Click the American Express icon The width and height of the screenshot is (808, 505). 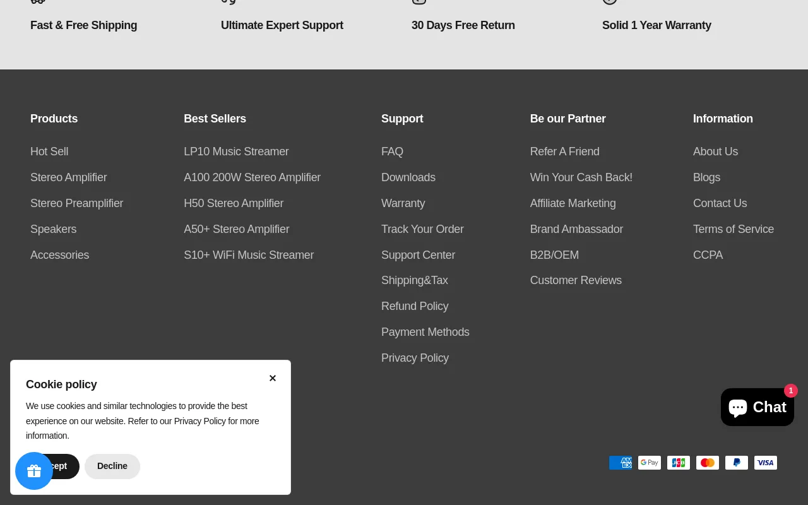(621, 463)
